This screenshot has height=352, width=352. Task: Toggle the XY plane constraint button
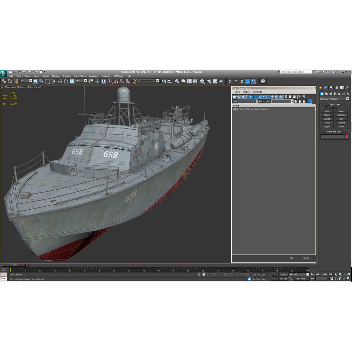(x=248, y=81)
